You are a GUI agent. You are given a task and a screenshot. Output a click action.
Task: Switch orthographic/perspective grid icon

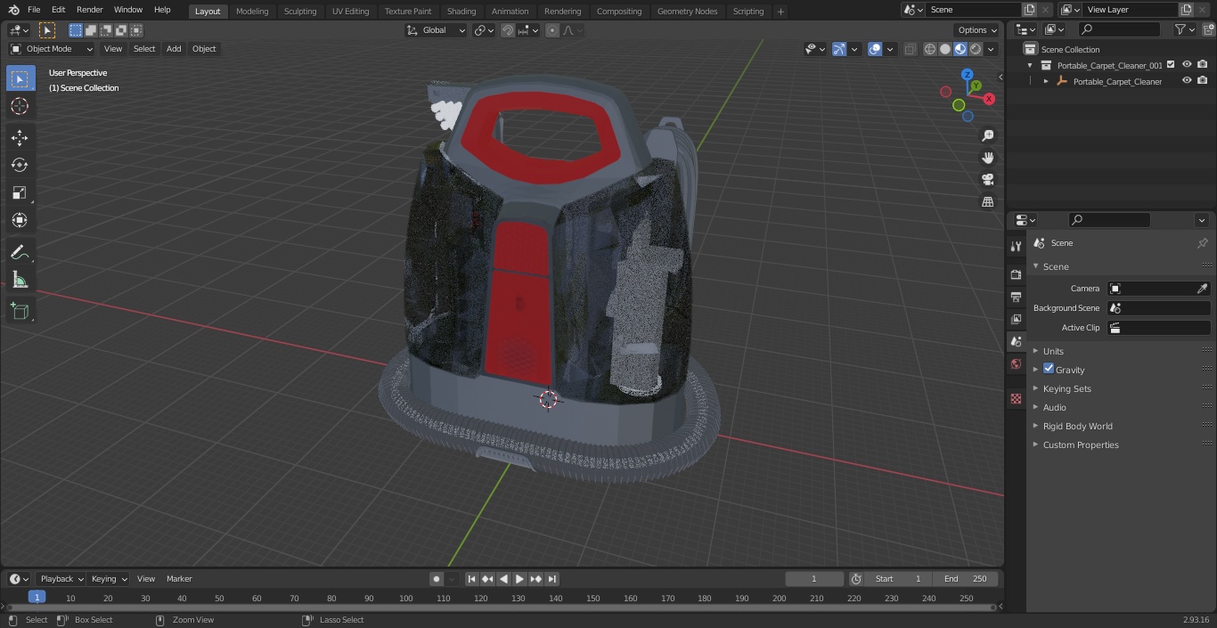coord(987,202)
